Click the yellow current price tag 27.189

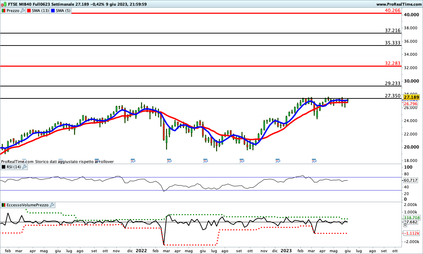[411, 97]
